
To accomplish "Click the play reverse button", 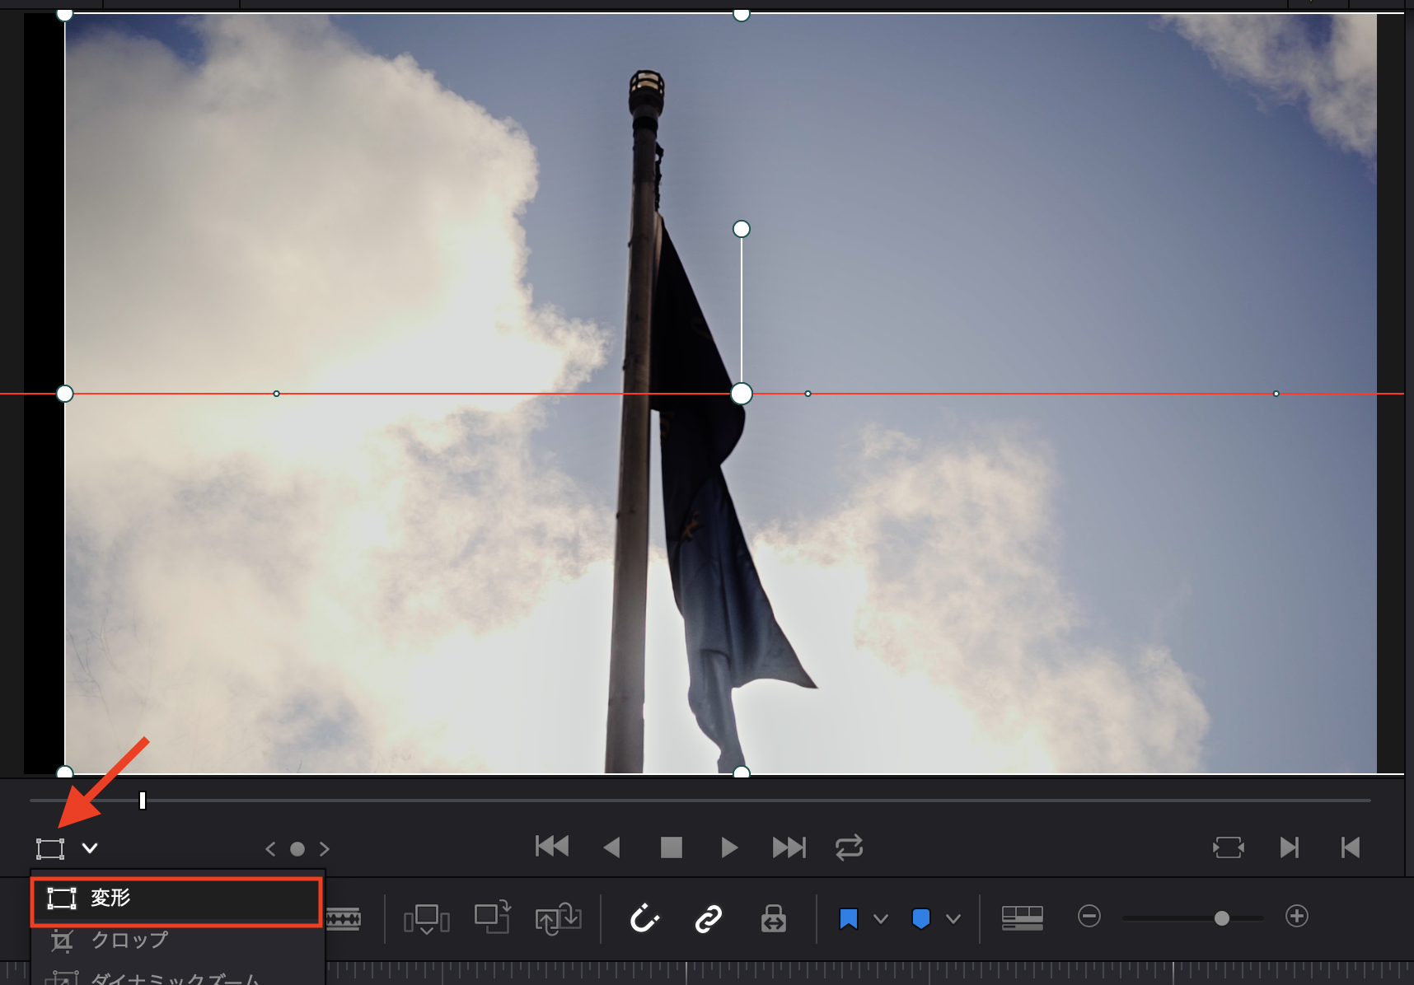I will coord(611,847).
